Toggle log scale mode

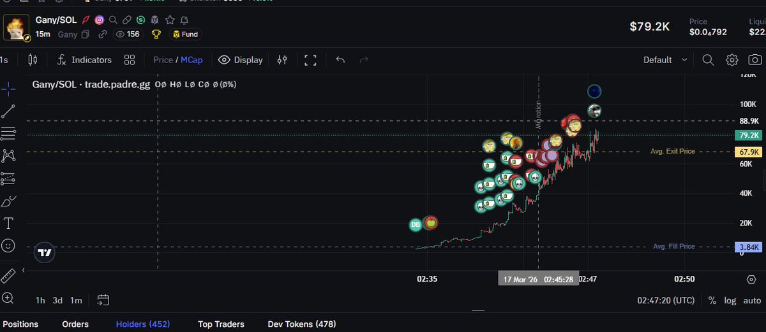point(730,300)
